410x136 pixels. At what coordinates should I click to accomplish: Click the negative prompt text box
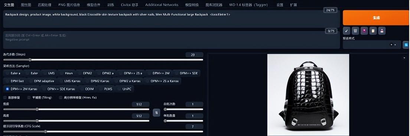click(x=171, y=40)
